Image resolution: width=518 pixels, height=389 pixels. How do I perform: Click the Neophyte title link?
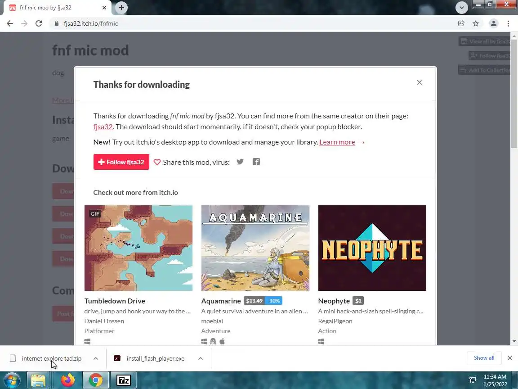point(334,301)
